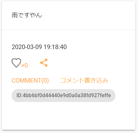Click the time portion 19:18:40
This screenshot has height=133, width=138.
pyautogui.click(x=55, y=47)
